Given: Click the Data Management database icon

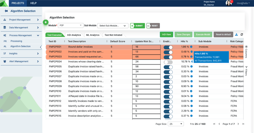Looking at the screenshot, I should pos(5,27).
